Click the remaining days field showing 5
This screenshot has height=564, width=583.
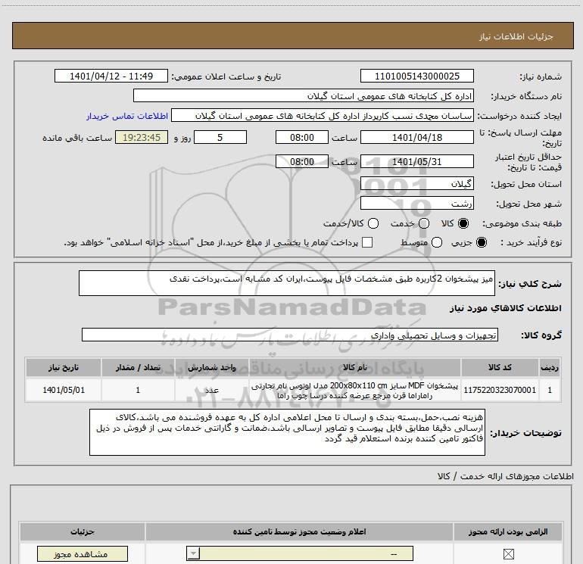(220, 137)
